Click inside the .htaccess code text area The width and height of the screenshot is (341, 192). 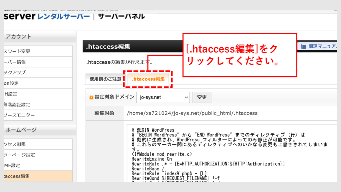(232, 153)
